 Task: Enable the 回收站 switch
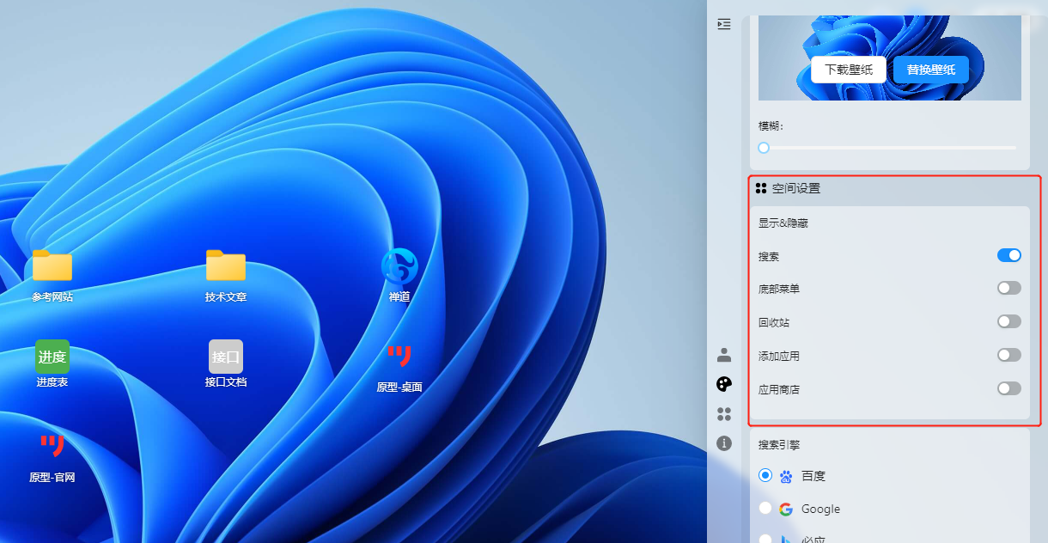(x=1009, y=321)
